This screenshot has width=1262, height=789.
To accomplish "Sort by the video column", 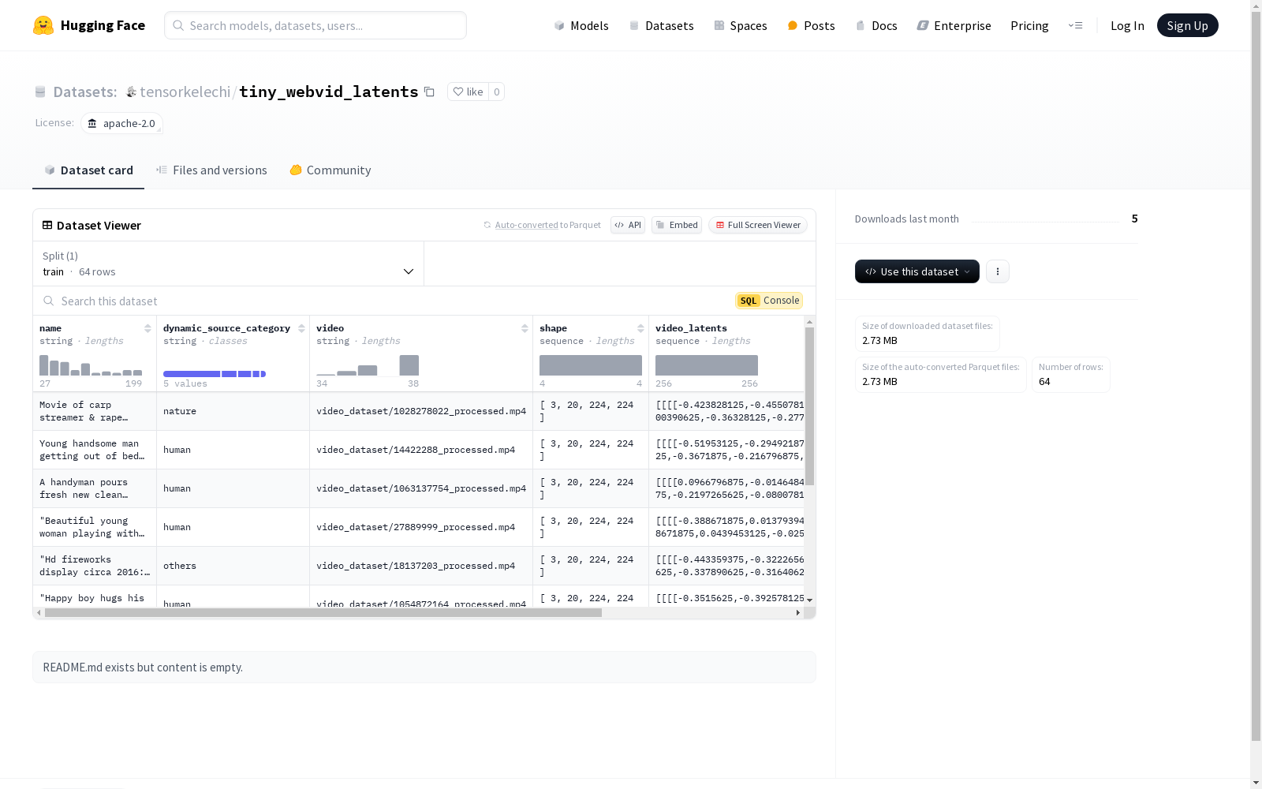I will coord(525,328).
